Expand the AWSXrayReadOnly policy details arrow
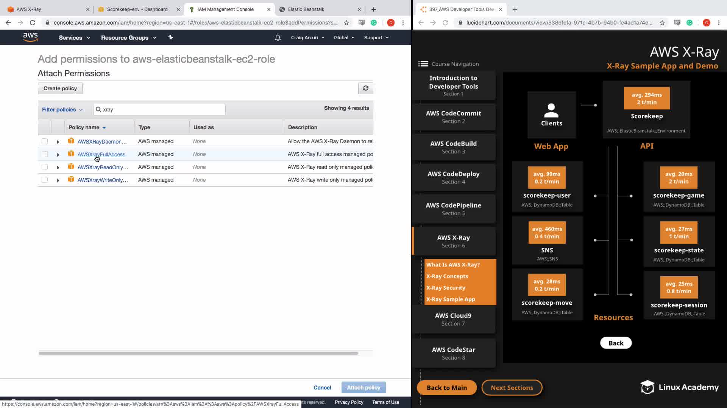The width and height of the screenshot is (727, 408). click(x=58, y=167)
